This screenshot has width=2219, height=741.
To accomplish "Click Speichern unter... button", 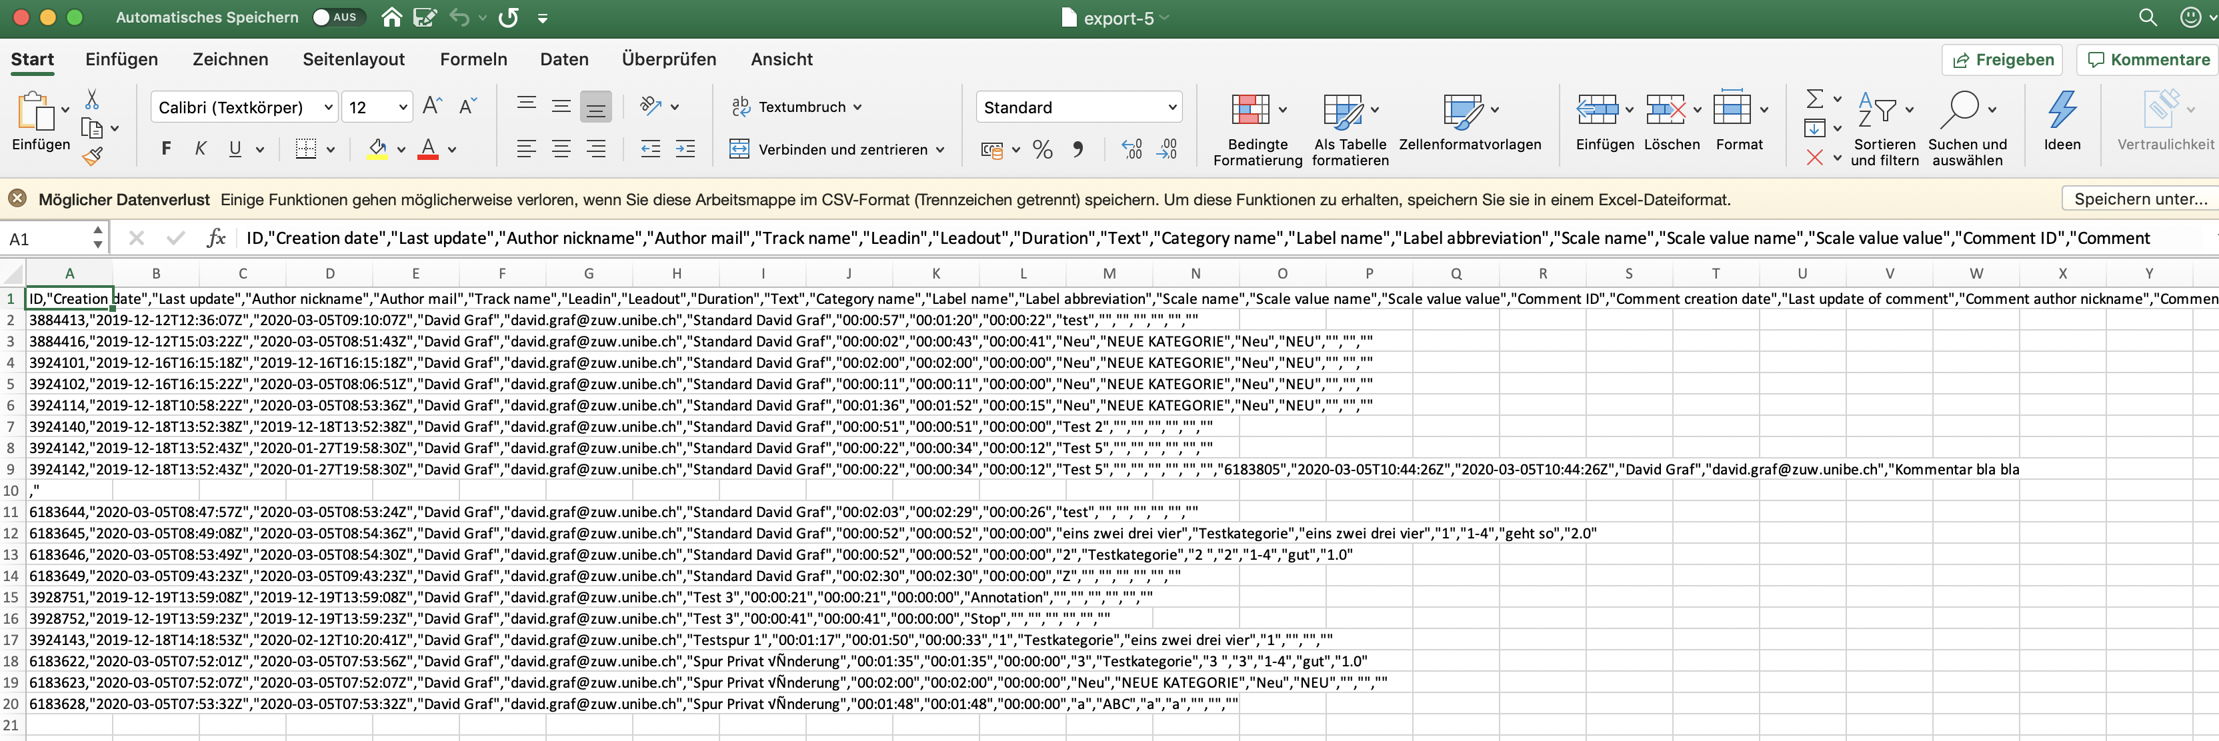I will [2140, 199].
